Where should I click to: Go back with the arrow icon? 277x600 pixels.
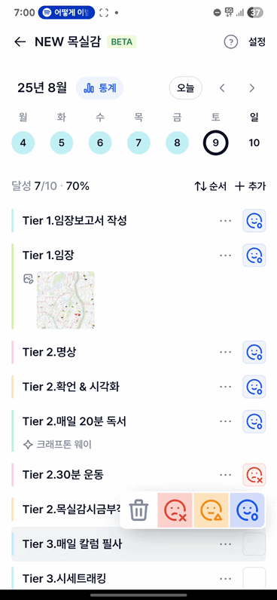point(20,41)
